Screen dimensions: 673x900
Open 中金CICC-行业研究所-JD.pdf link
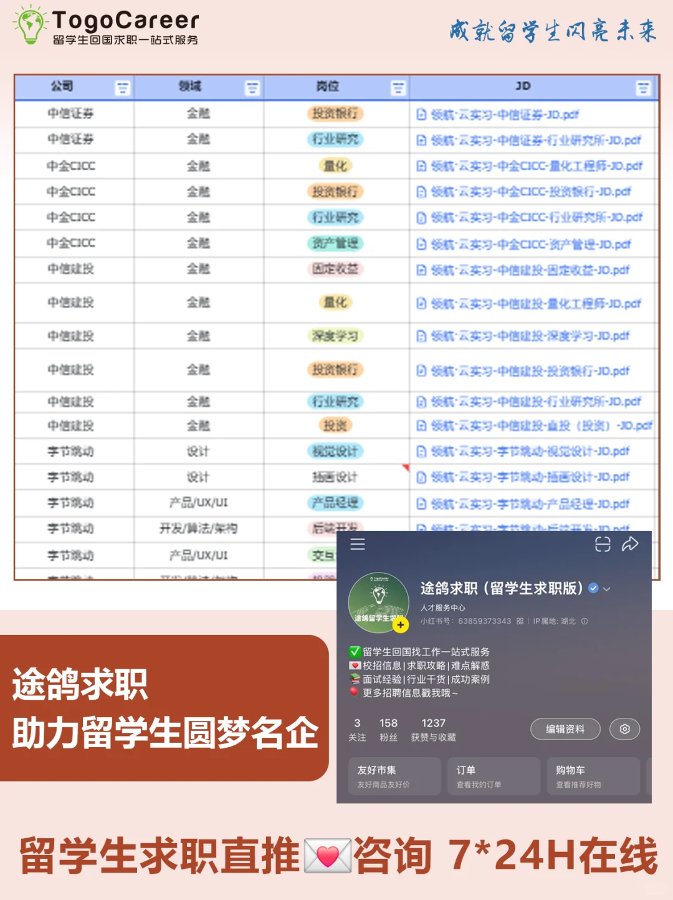click(537, 217)
